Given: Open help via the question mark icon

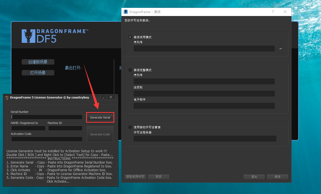Looking at the screenshot, I should (273, 12).
